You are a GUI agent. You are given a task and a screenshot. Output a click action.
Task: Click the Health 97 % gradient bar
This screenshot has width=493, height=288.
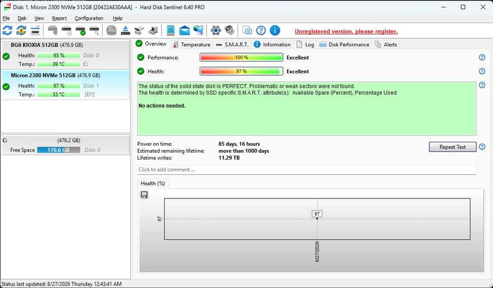pos(242,71)
